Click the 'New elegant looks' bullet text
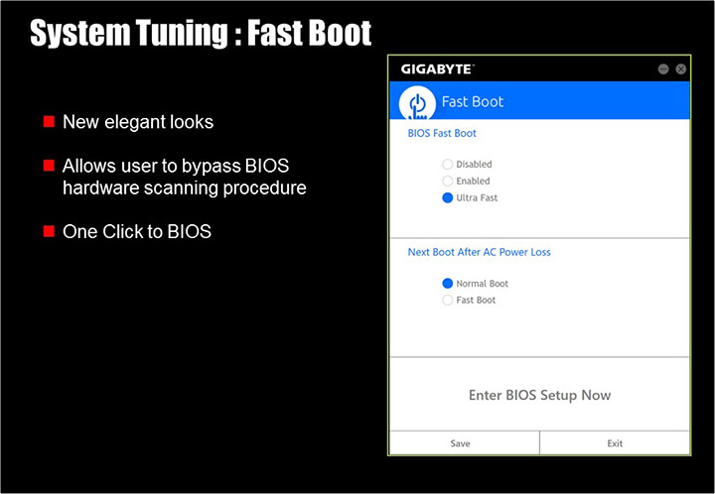This screenshot has width=715, height=494. [x=138, y=122]
